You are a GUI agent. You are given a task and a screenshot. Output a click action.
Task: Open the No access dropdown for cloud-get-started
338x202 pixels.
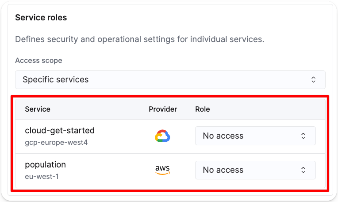click(255, 136)
